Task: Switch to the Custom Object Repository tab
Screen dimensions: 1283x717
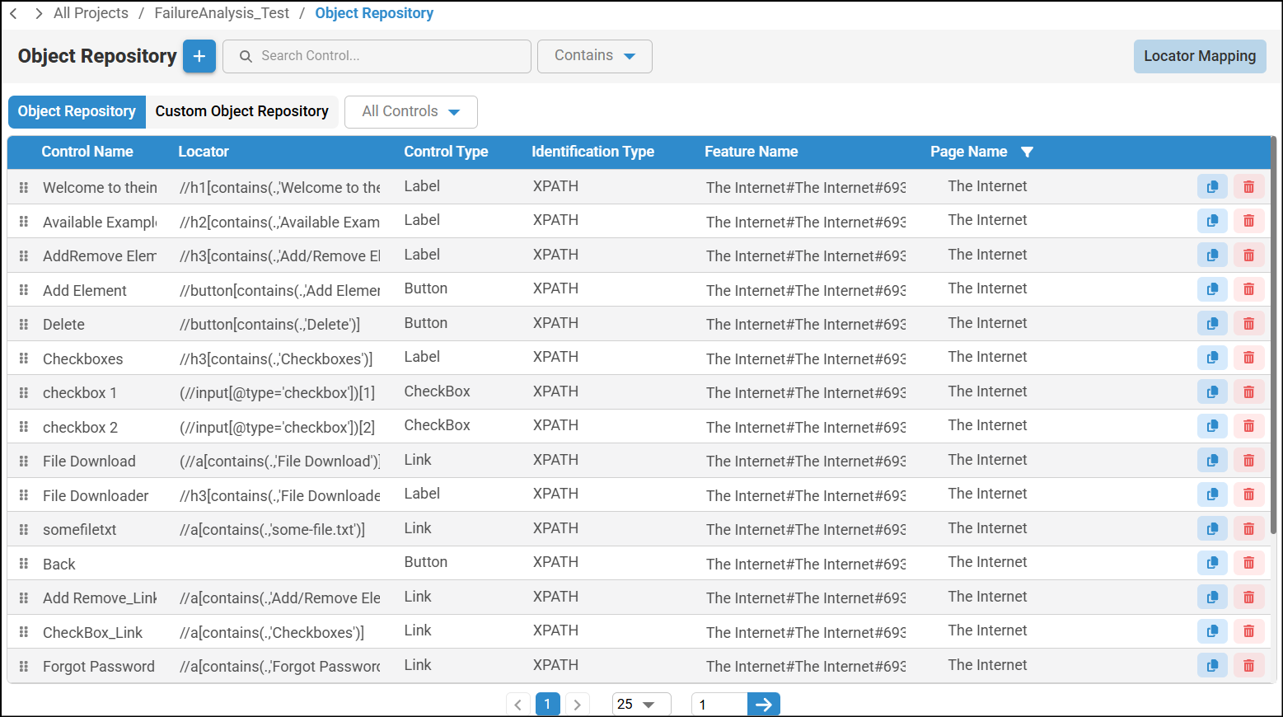Action: [242, 112]
